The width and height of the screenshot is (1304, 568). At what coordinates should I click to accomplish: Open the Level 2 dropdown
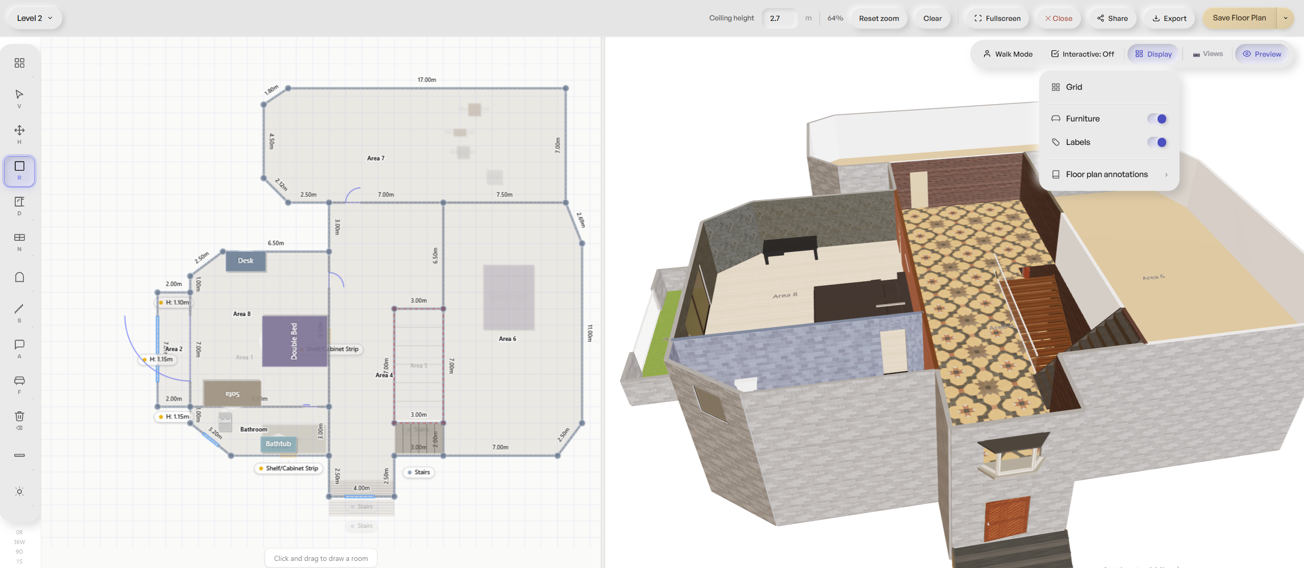35,18
